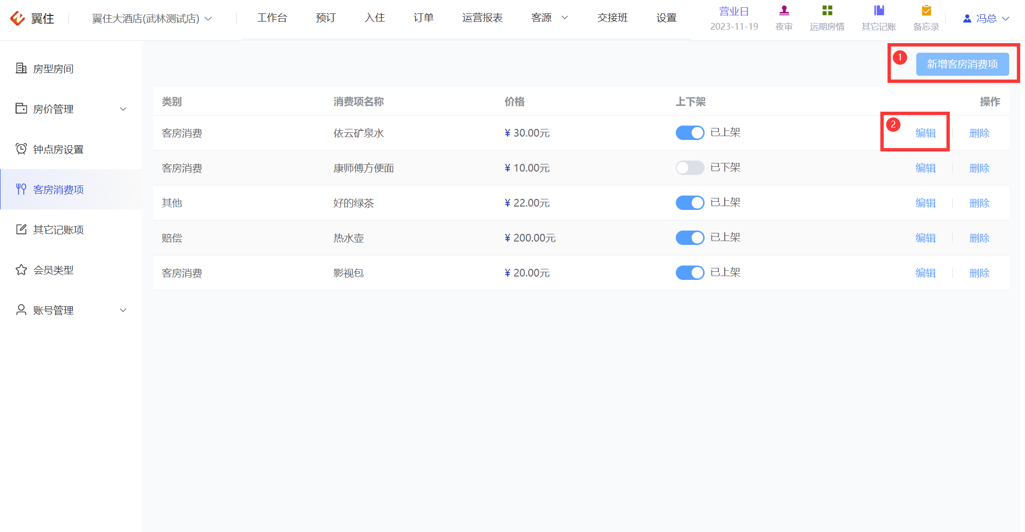Click the 赔偿 category cell

tap(172, 238)
